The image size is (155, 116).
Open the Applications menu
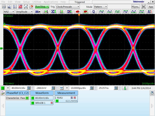click(x=51, y=2)
